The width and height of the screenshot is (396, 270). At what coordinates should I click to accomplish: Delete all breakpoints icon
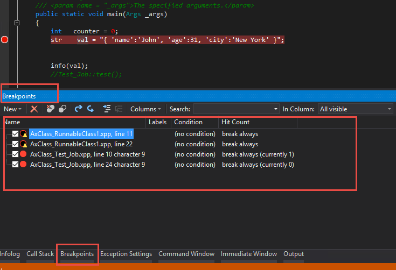click(51, 109)
